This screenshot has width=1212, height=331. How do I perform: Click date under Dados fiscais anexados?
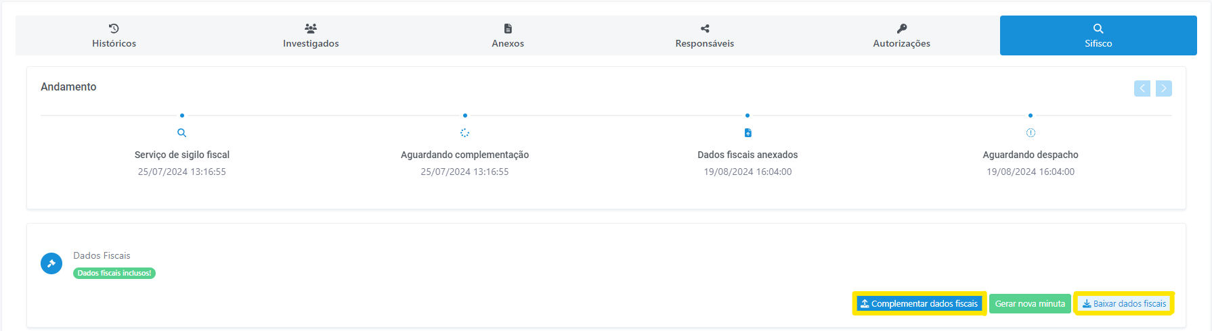click(x=748, y=172)
